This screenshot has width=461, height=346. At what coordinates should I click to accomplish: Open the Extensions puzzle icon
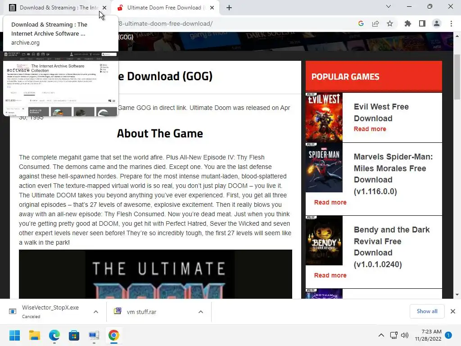click(407, 23)
